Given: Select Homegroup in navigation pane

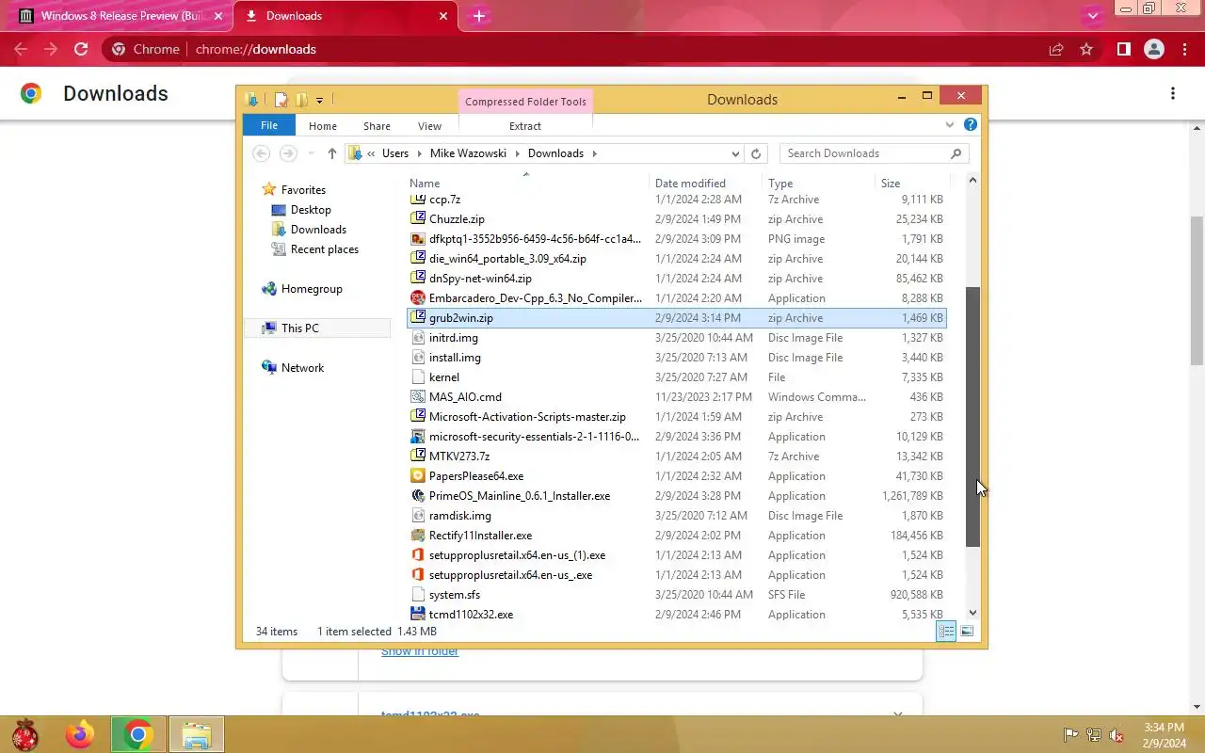Looking at the screenshot, I should [312, 289].
